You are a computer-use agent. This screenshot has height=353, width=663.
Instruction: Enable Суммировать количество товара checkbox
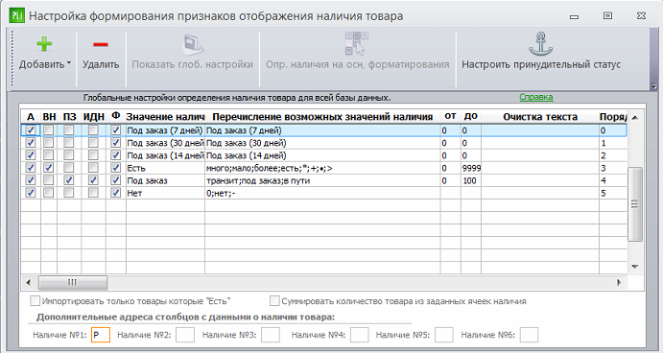274,301
